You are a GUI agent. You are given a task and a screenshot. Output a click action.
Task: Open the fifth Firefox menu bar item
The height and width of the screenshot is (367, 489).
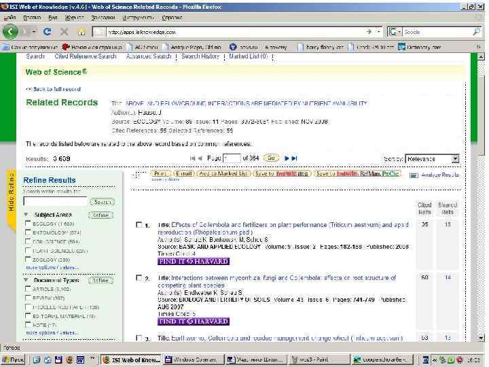[103, 18]
